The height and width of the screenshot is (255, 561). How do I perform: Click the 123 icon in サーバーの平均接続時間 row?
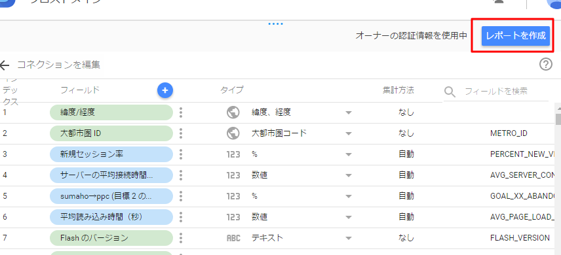233,175
